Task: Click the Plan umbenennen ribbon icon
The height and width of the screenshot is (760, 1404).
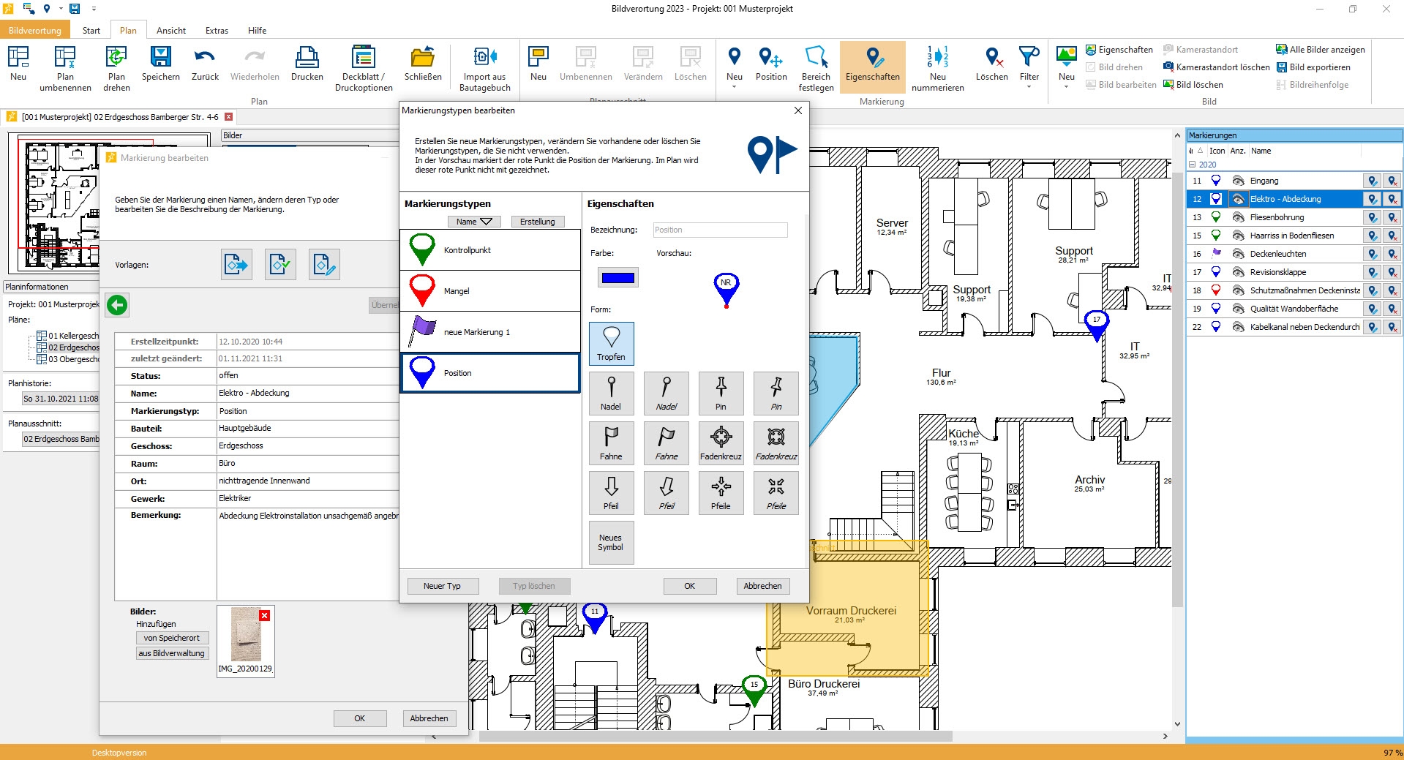Action: coord(65,68)
